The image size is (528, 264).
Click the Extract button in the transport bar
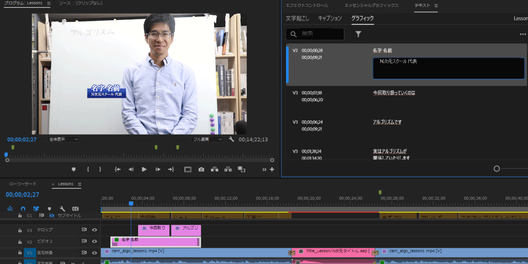pyautogui.click(x=228, y=169)
